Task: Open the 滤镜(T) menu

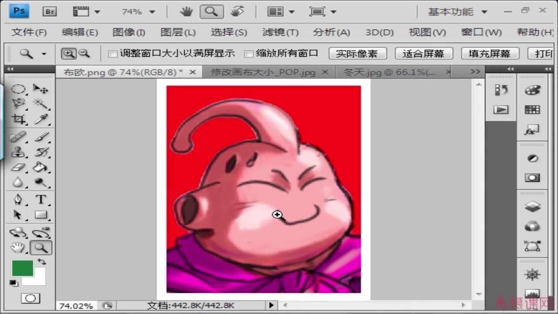Action: click(280, 32)
